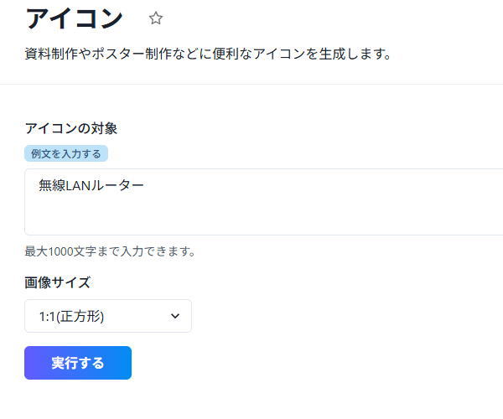Viewport: 503px width, 419px height.
Task: Click the word ルーター in the text box
Action: (122, 185)
